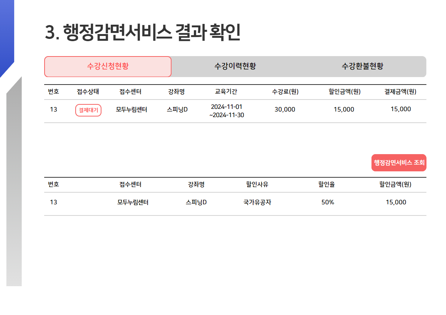446x315 pixels.
Task: Click the 접수상태 column header
Action: pos(88,92)
